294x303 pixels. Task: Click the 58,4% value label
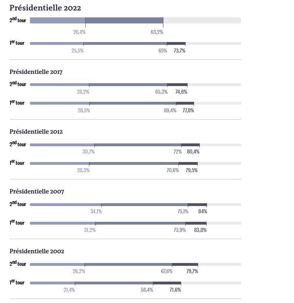[x=147, y=290]
